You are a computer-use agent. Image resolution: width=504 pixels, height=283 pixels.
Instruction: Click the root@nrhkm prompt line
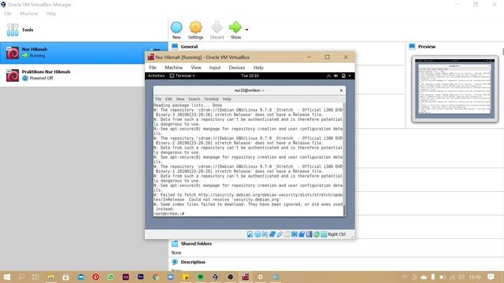pos(169,214)
